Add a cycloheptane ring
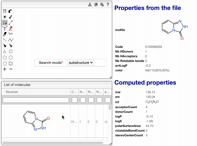The image size is (197, 146). (5, 64)
